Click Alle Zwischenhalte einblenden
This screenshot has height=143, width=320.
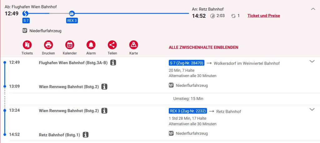[x=203, y=48]
